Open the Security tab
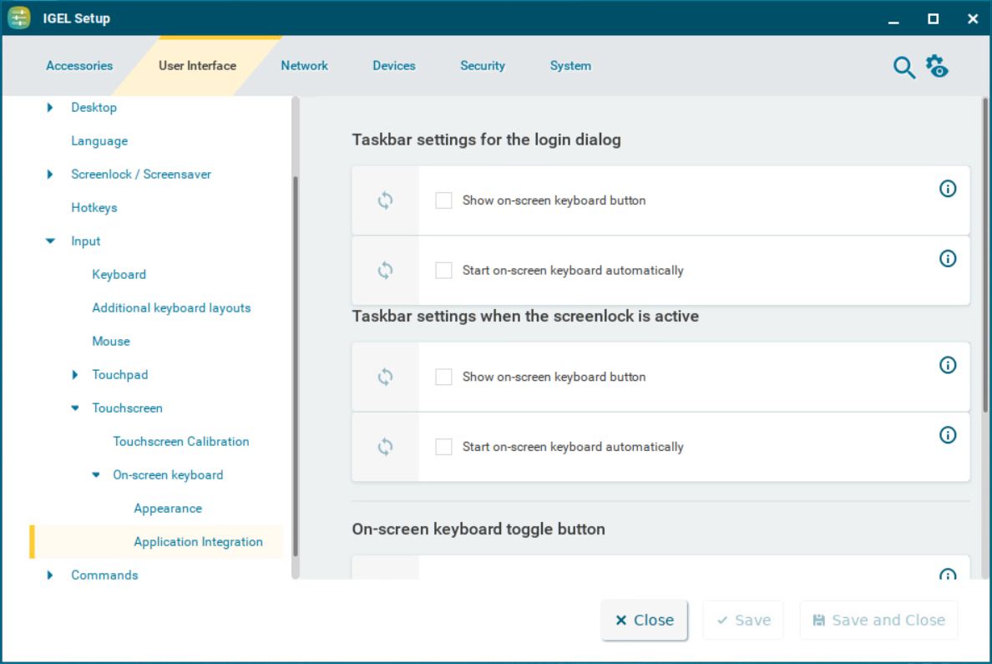 click(483, 66)
